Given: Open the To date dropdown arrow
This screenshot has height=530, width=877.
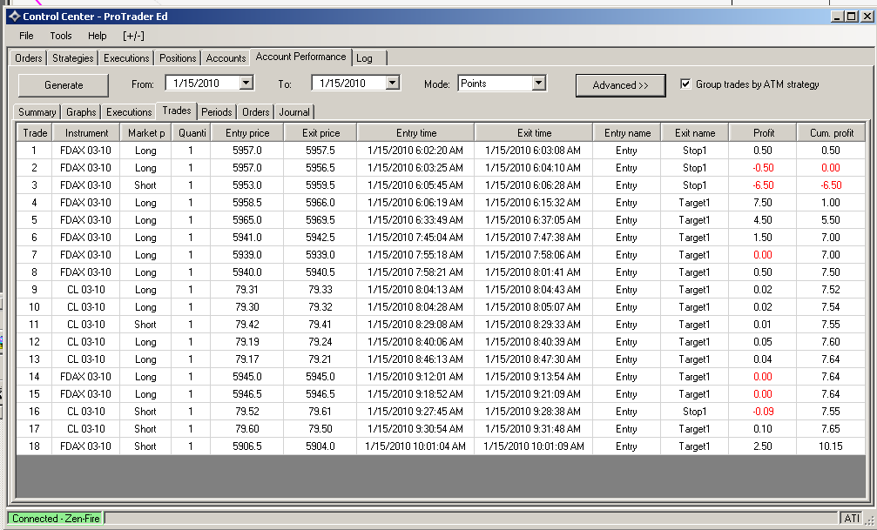Looking at the screenshot, I should pyautogui.click(x=393, y=83).
